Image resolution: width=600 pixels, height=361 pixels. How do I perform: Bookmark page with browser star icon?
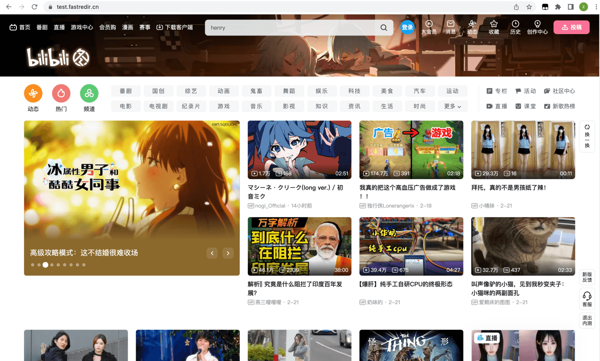[x=529, y=7]
